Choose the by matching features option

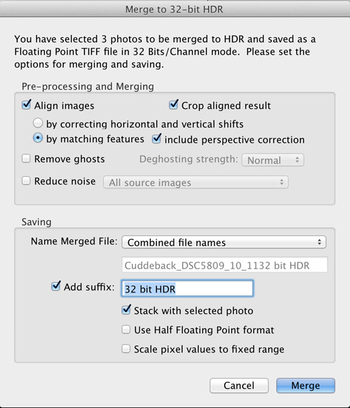tap(37, 138)
